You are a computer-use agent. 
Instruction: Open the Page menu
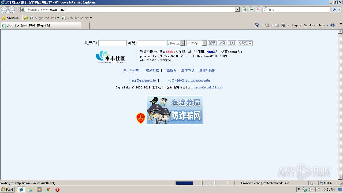tap(296, 25)
